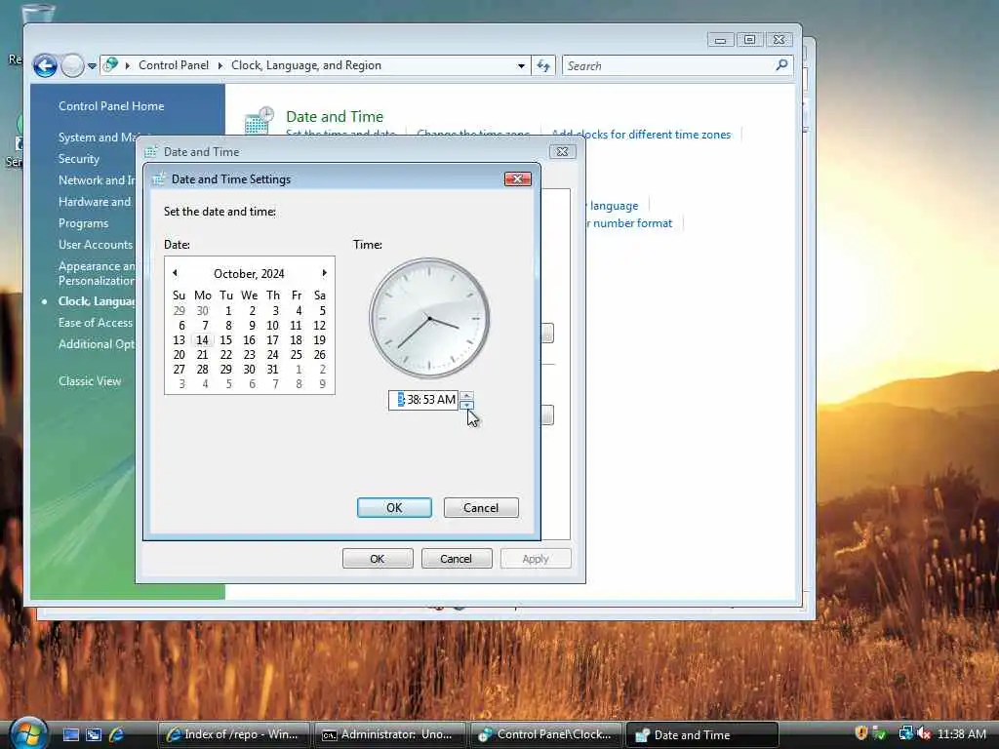
Task: Go to previous month in calendar
Action: click(x=175, y=273)
